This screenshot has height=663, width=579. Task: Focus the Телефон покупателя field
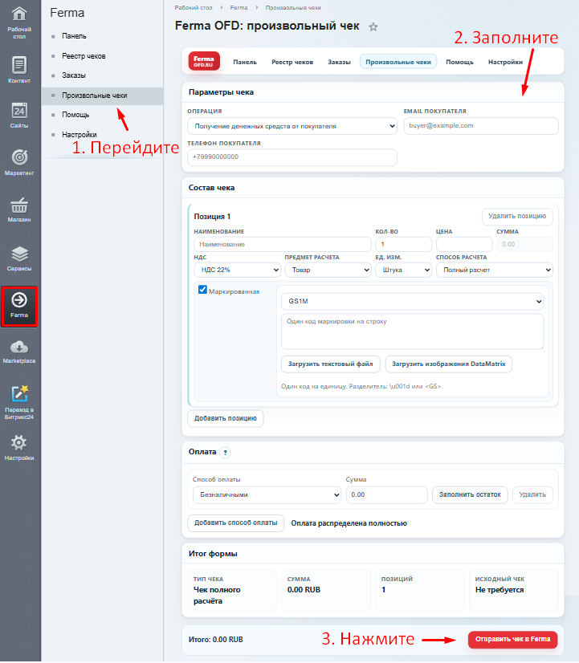(292, 157)
